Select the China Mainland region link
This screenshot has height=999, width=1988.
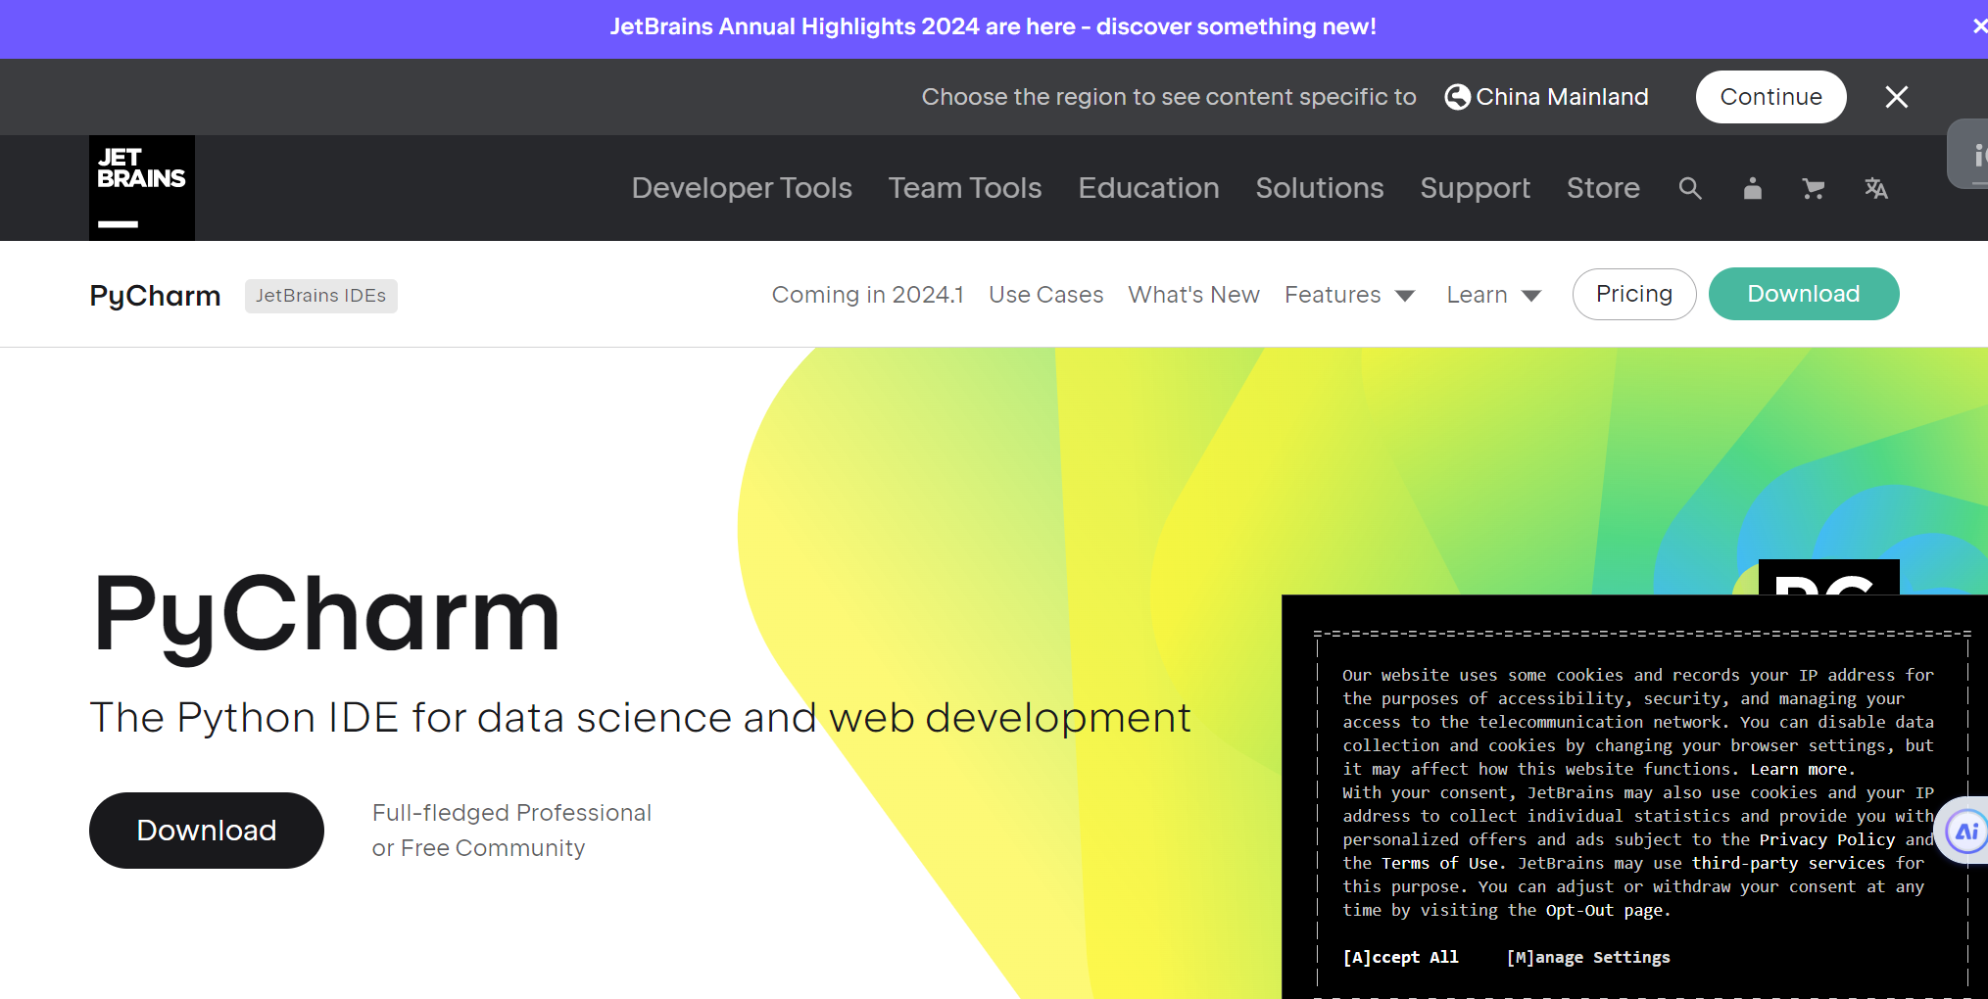coord(1562,97)
